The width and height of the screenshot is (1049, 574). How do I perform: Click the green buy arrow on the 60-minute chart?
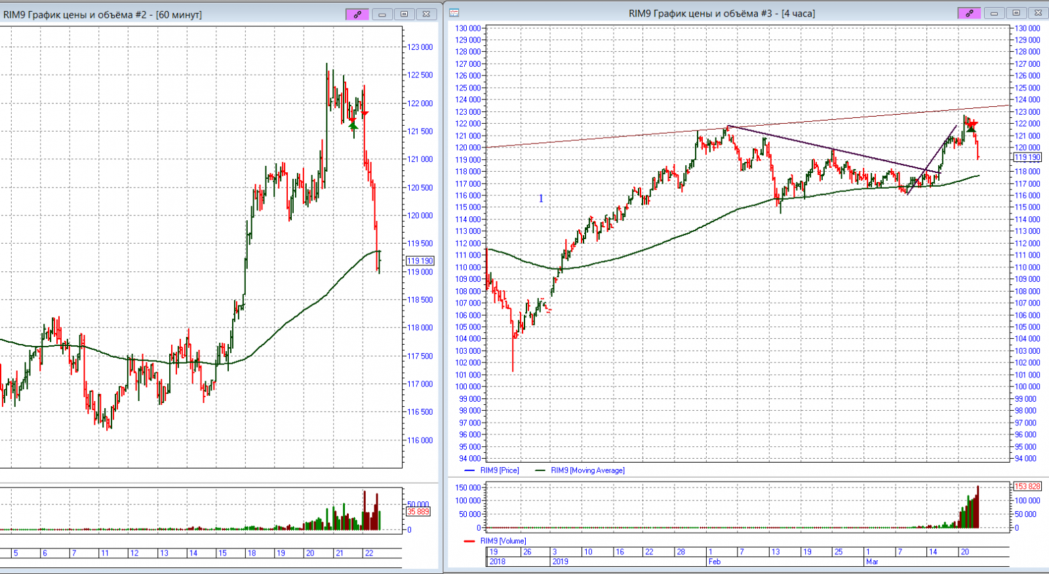(353, 125)
